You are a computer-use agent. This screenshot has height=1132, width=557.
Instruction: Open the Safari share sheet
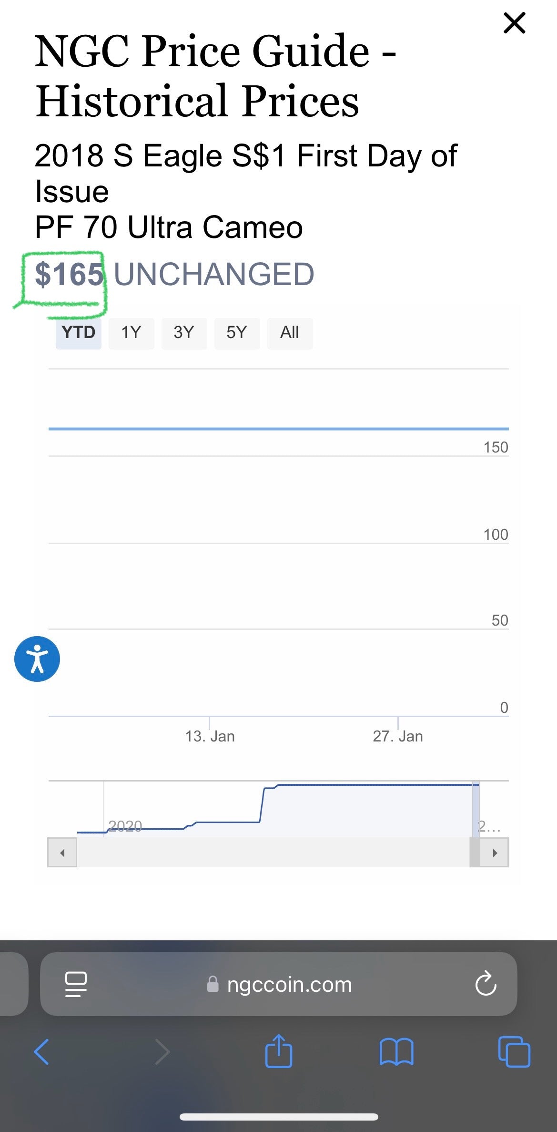tap(278, 1051)
